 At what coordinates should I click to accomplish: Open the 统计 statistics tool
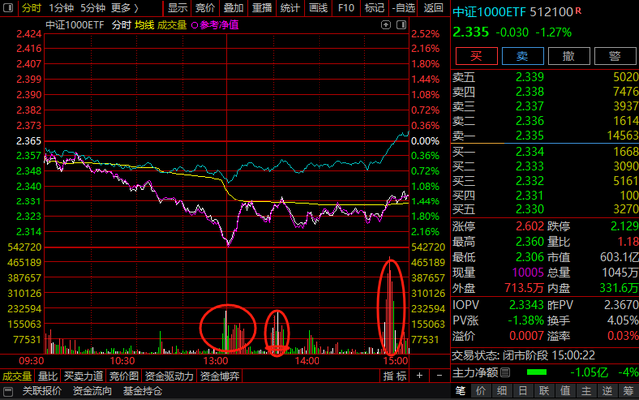coord(290,8)
